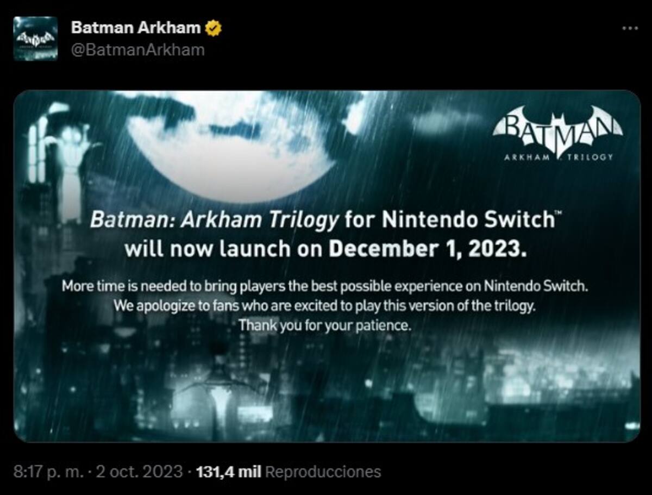
Task: Open the three-dot more options menu
Action: coord(630,28)
